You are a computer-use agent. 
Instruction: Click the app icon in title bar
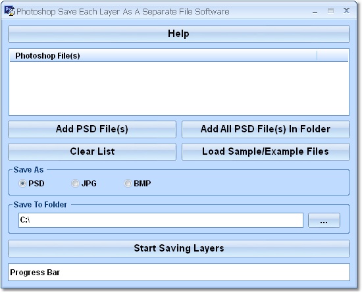[9, 11]
